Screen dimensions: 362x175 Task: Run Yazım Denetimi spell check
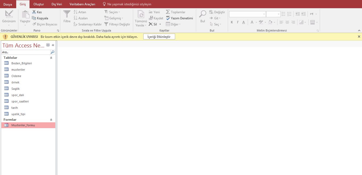(x=179, y=18)
